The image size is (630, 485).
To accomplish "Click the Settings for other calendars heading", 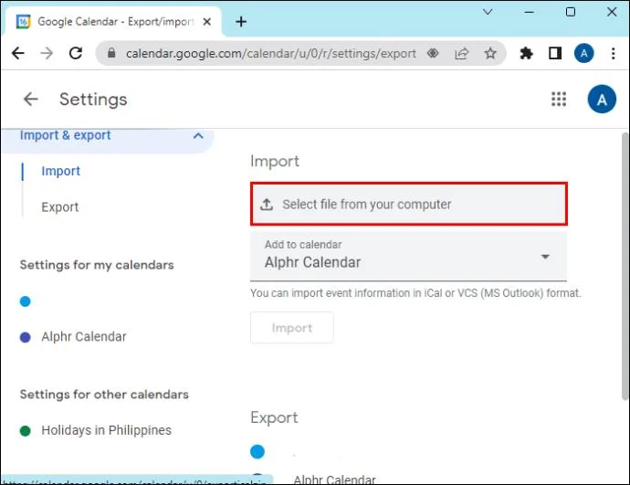I will tap(104, 395).
